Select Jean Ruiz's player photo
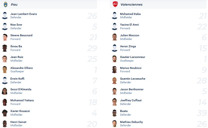 click(5, 59)
